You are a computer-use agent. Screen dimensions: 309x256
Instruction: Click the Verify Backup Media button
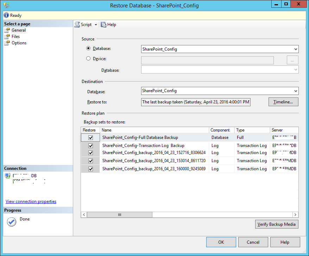(x=277, y=224)
